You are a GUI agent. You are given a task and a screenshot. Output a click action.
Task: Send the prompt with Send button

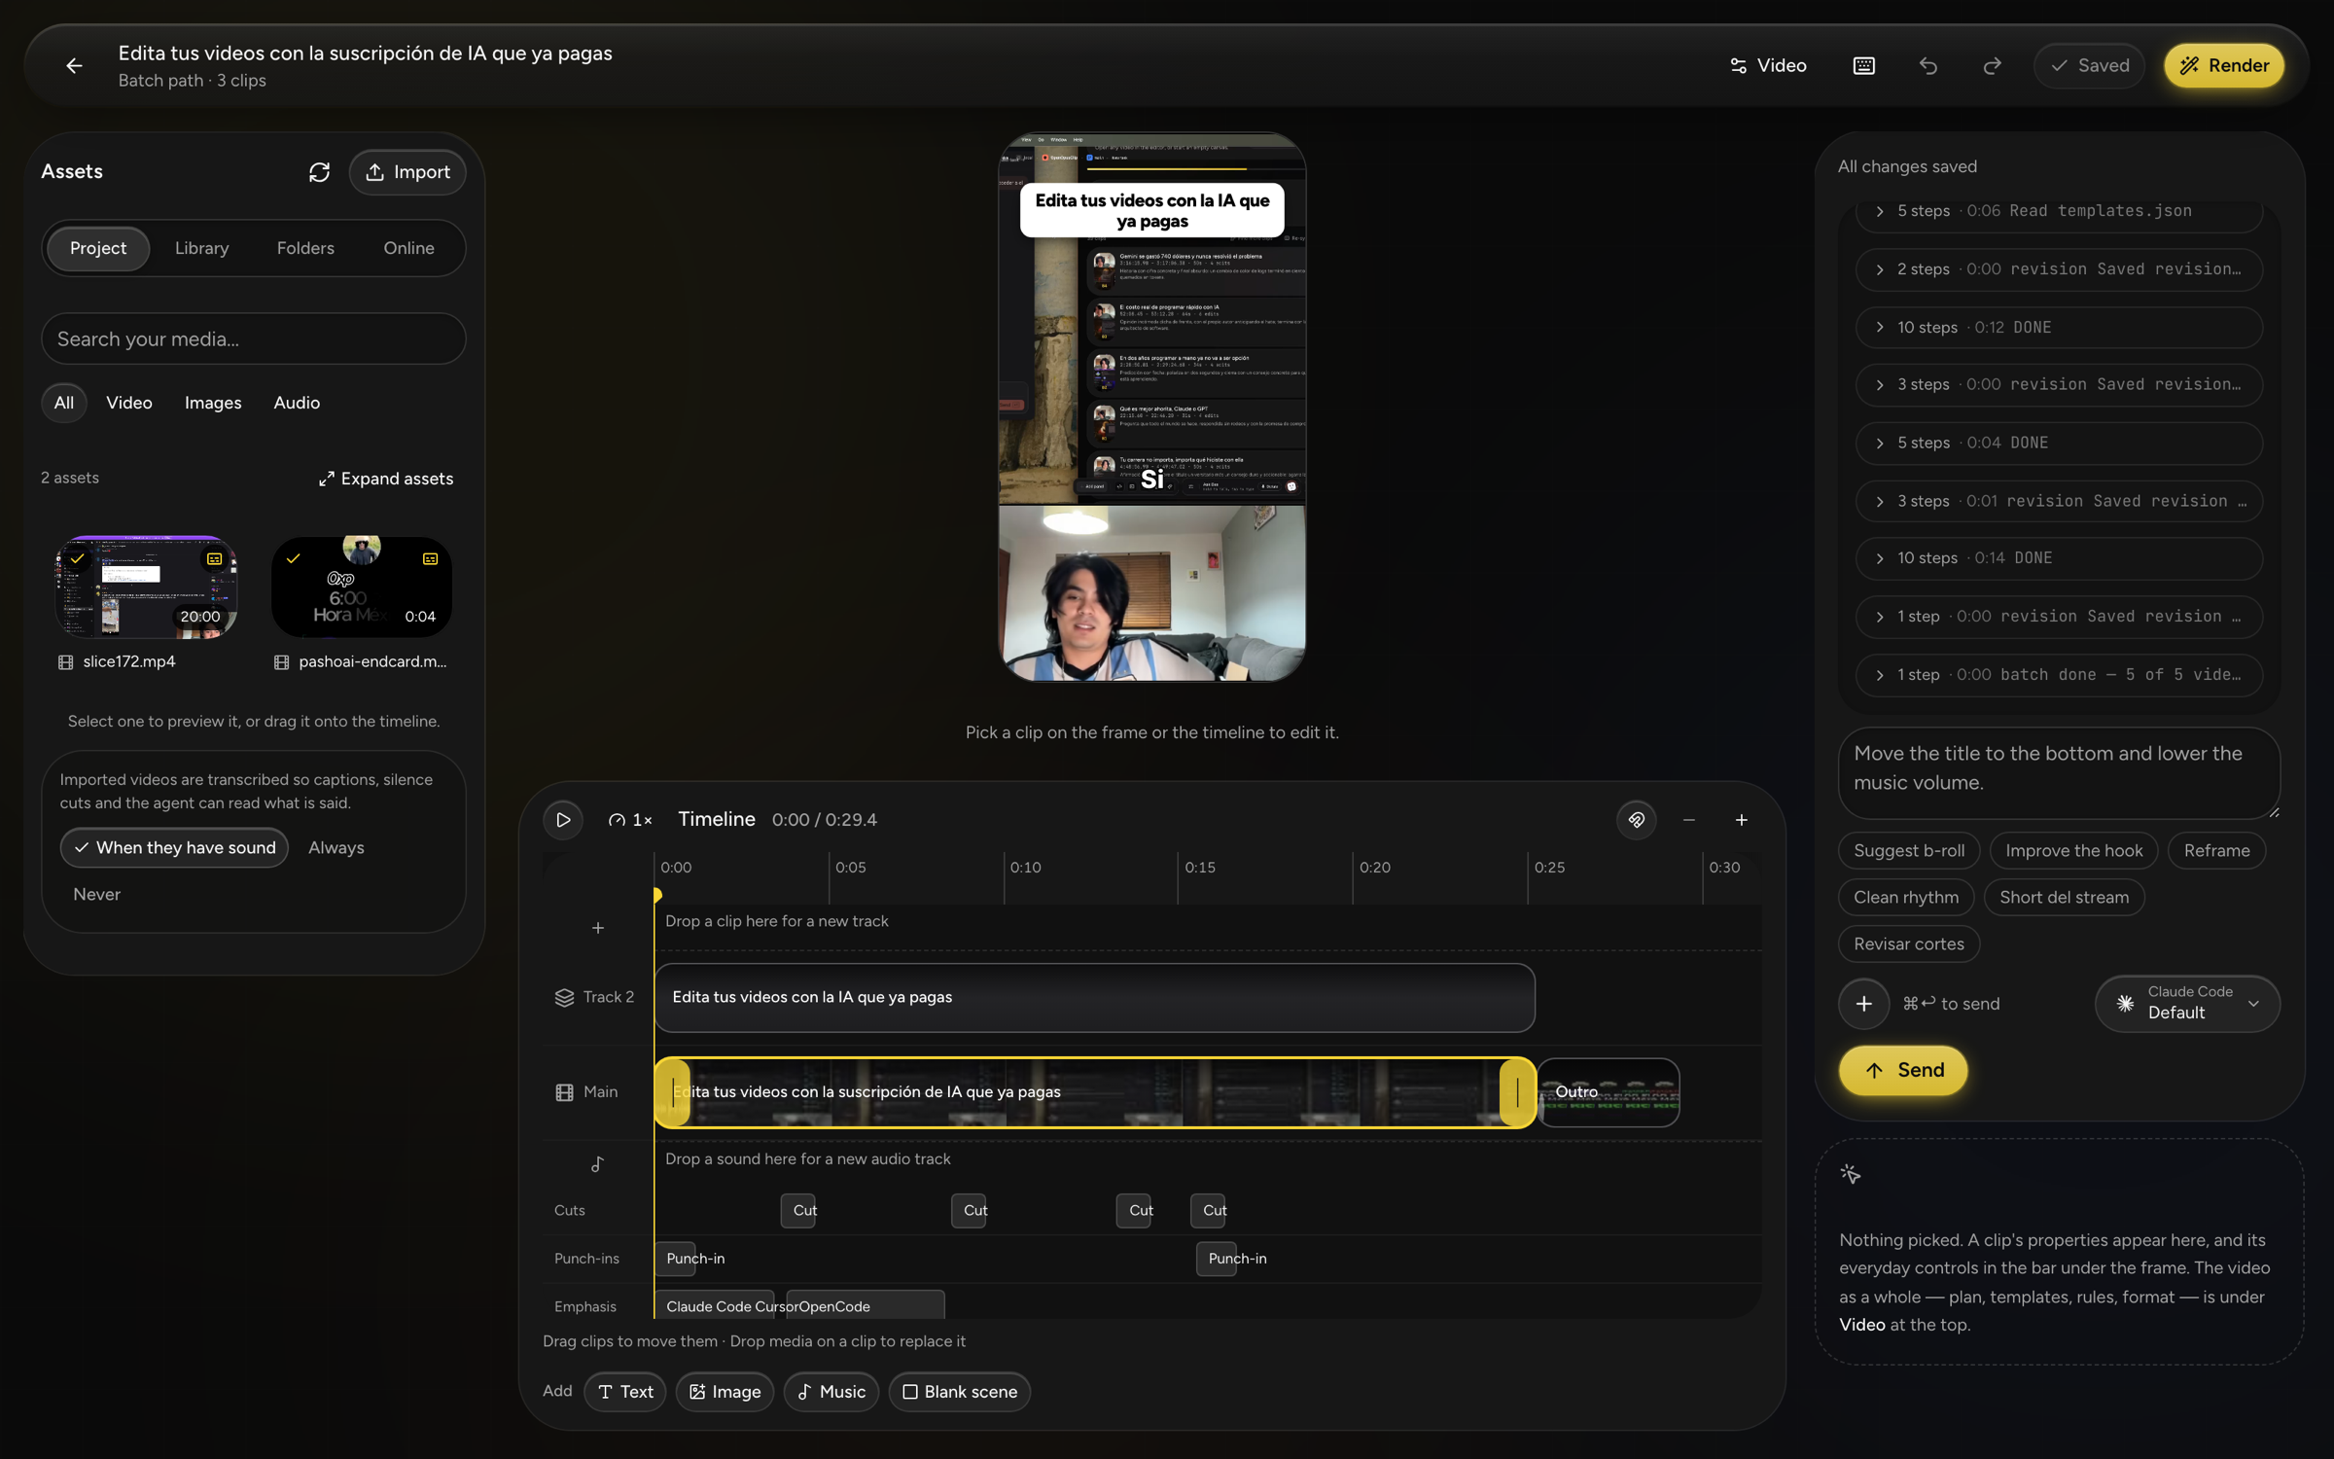tap(1903, 1070)
